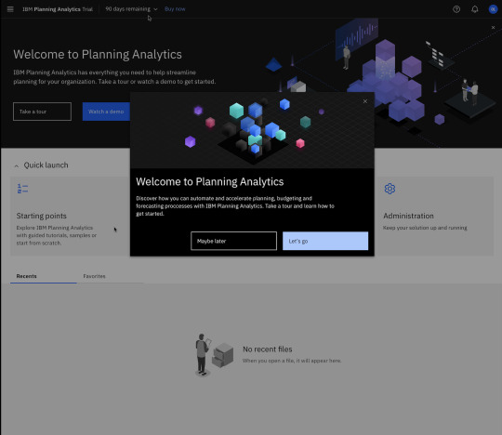Open the hamburger navigation menu
This screenshot has width=502, height=435.
tap(10, 9)
